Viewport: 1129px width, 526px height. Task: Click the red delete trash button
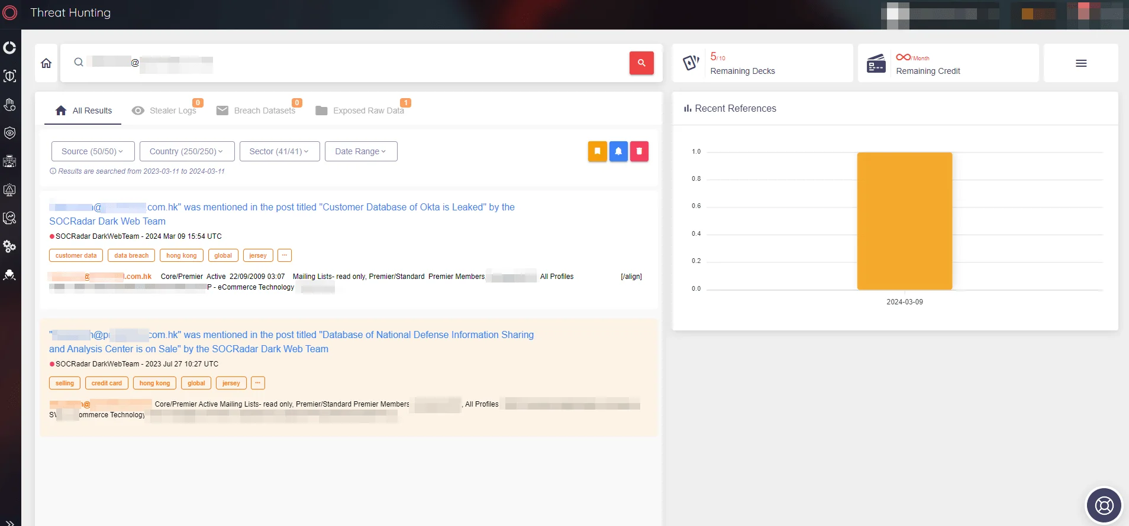(639, 151)
